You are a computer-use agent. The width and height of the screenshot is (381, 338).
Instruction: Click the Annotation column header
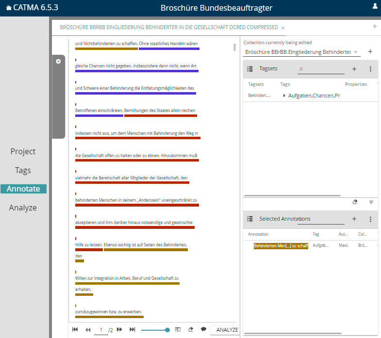pos(258,234)
